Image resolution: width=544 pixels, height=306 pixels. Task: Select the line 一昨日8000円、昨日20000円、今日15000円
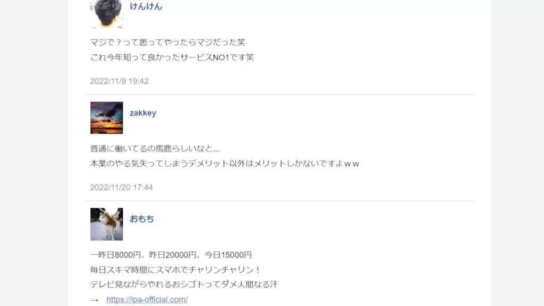tap(171, 255)
